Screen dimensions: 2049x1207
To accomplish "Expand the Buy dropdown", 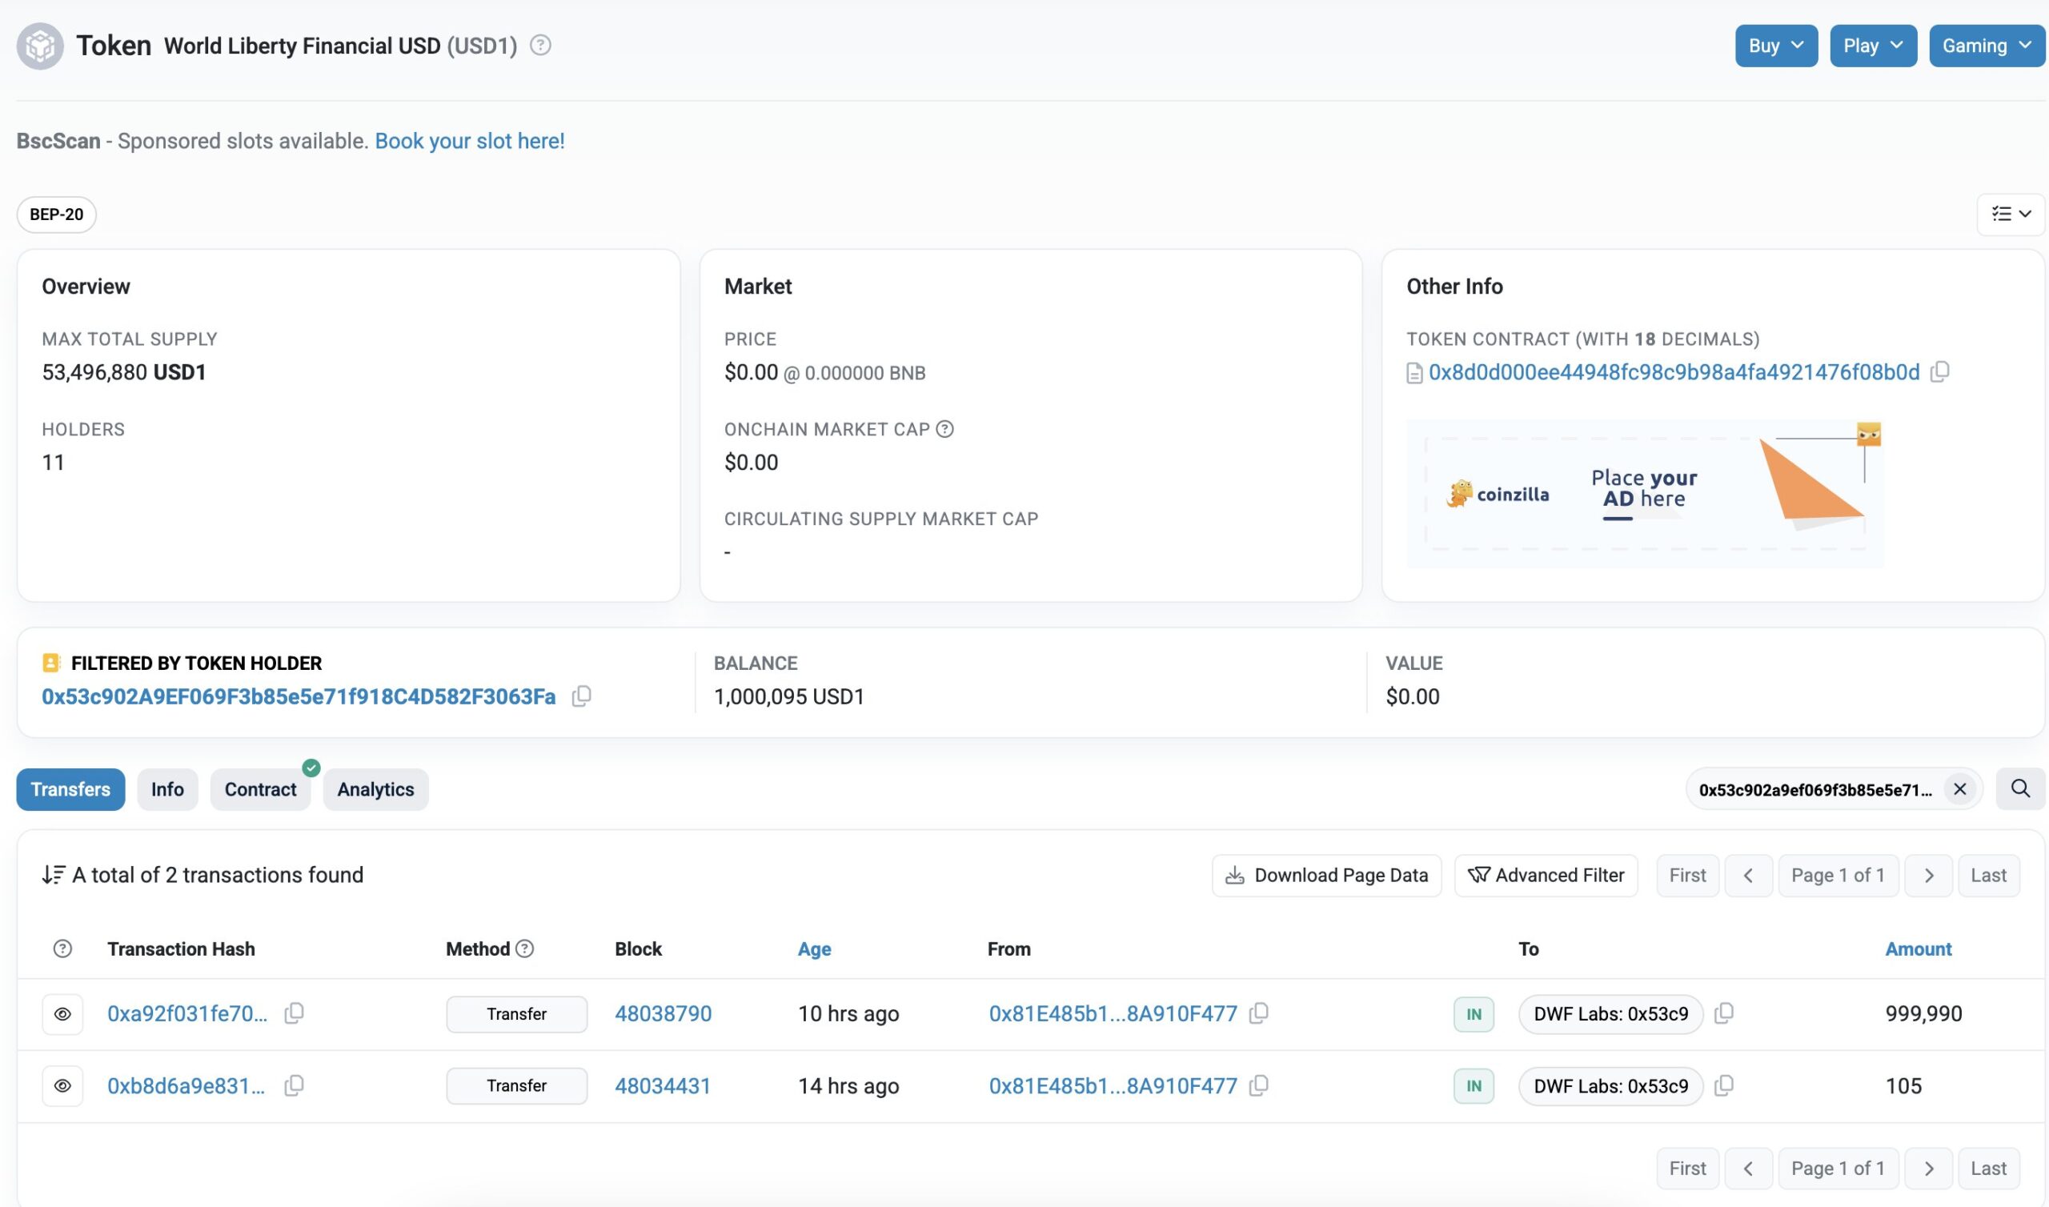I will (x=1776, y=46).
